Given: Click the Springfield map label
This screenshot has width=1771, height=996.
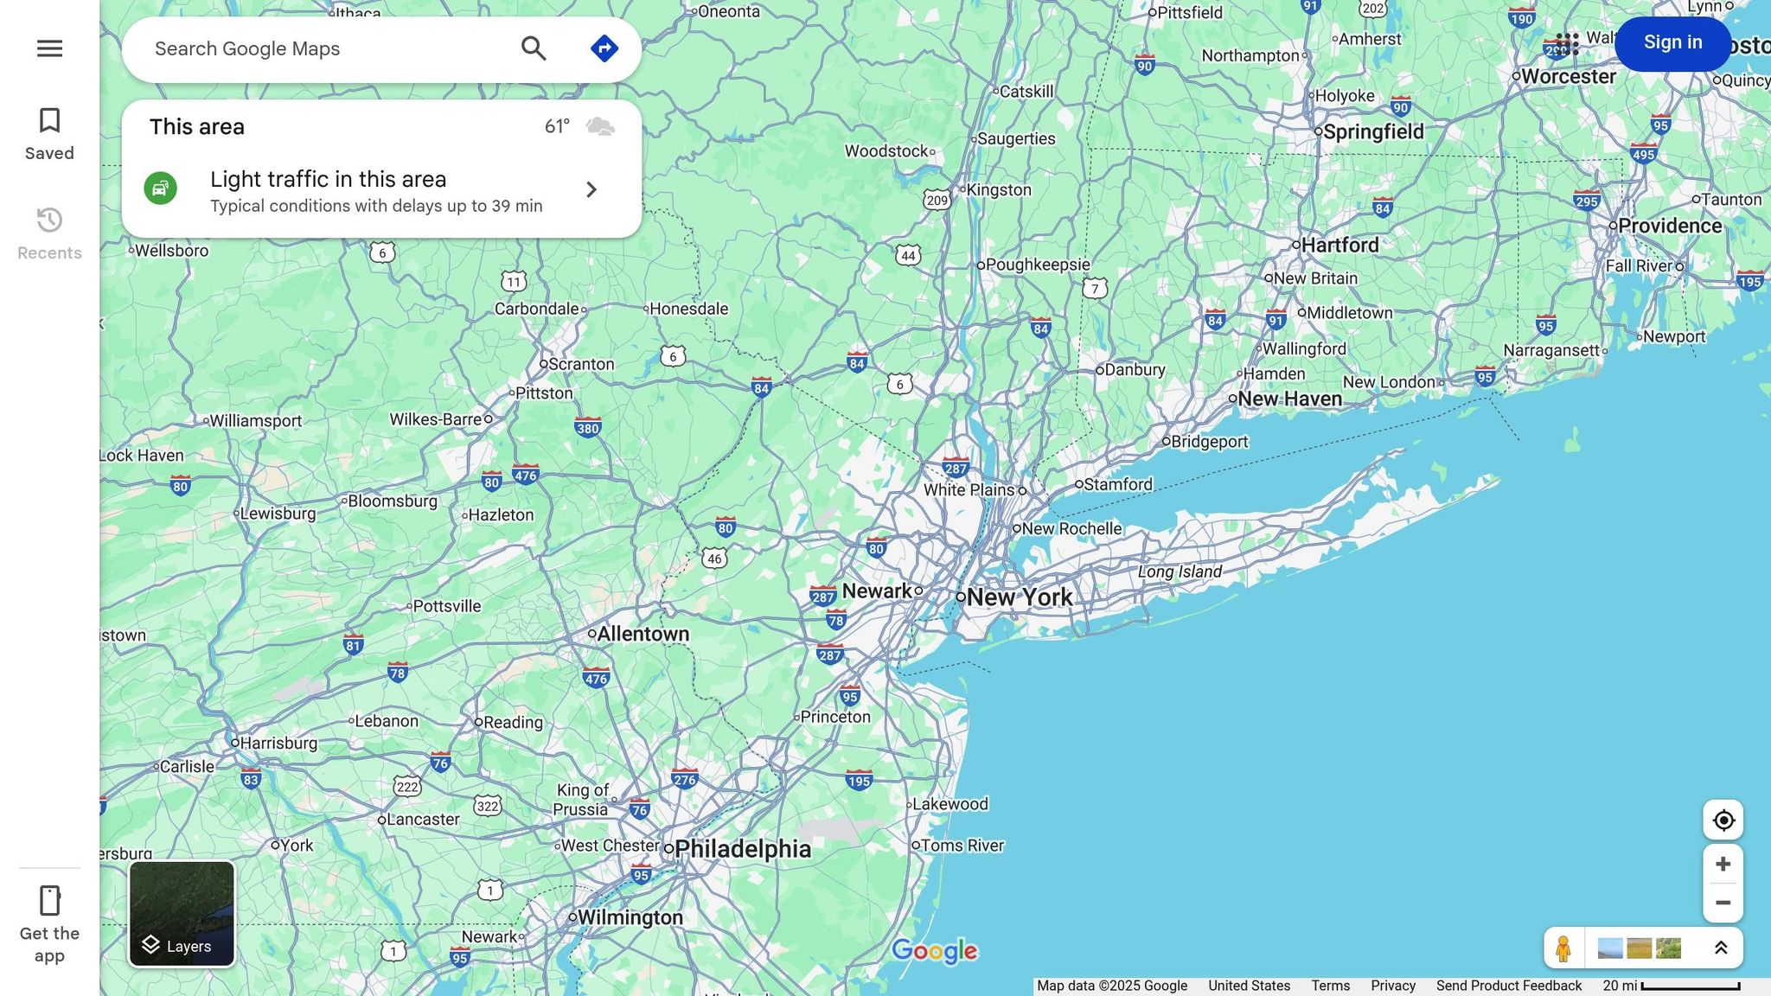Looking at the screenshot, I should point(1373,131).
